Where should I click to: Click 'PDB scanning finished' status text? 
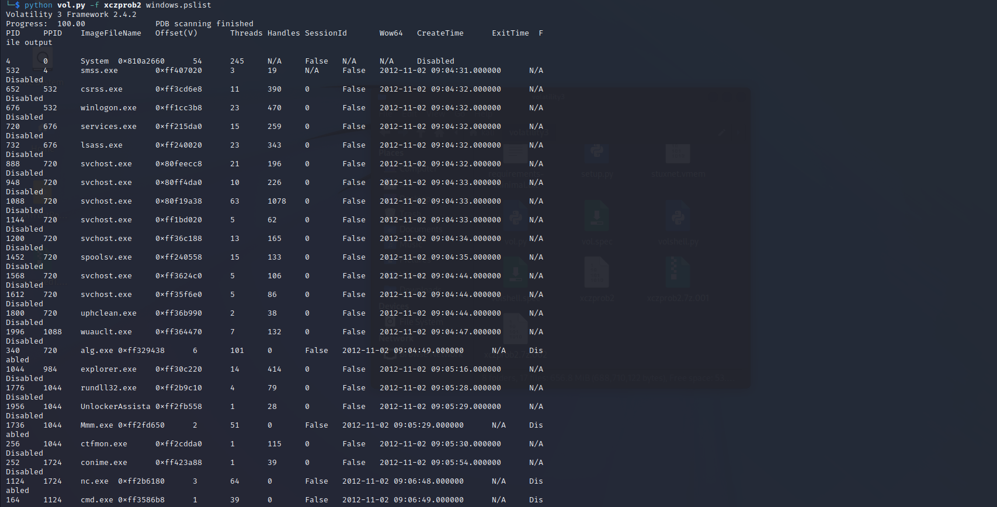point(204,24)
